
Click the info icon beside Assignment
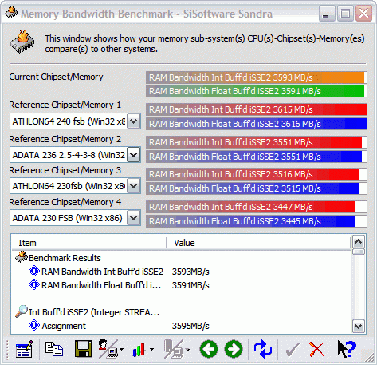(x=34, y=325)
